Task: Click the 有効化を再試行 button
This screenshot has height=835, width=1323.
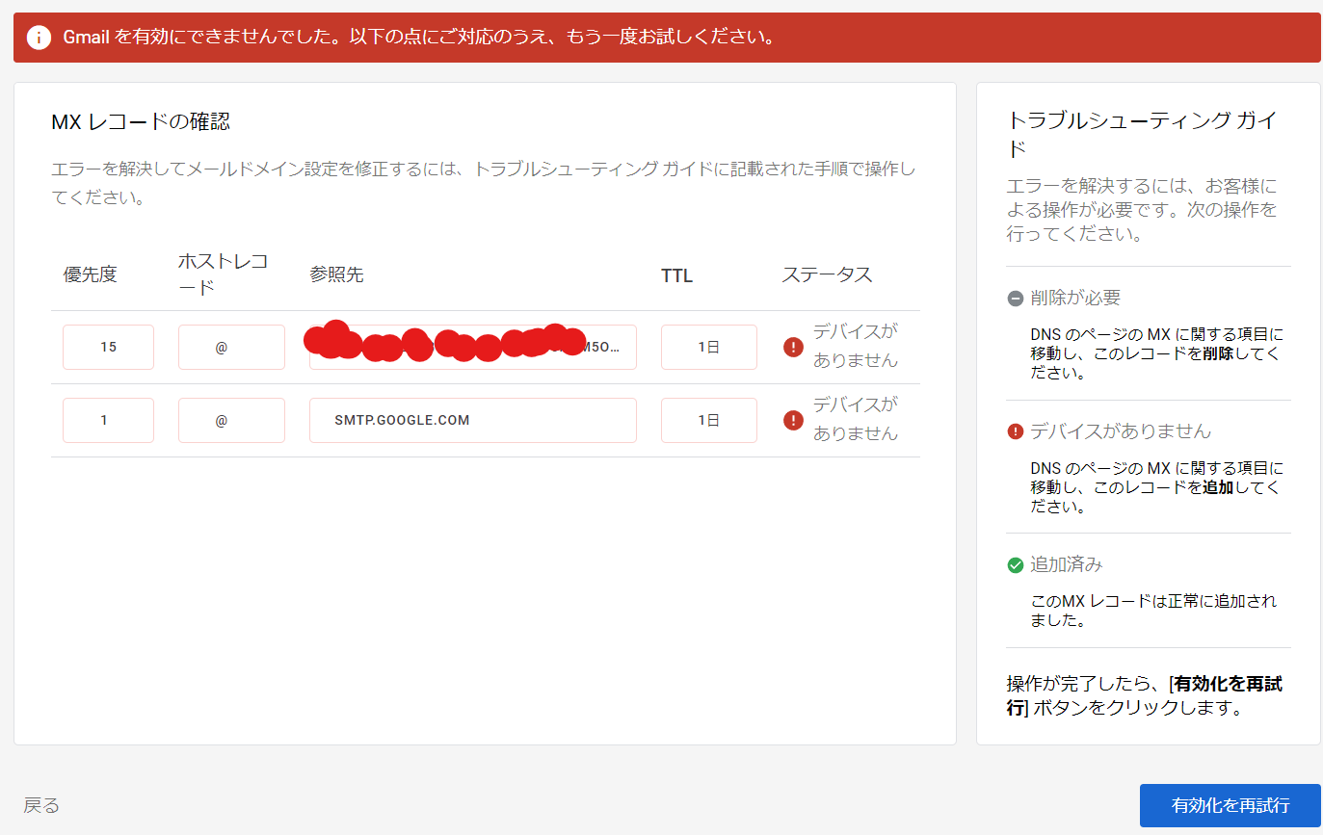Action: (x=1230, y=805)
